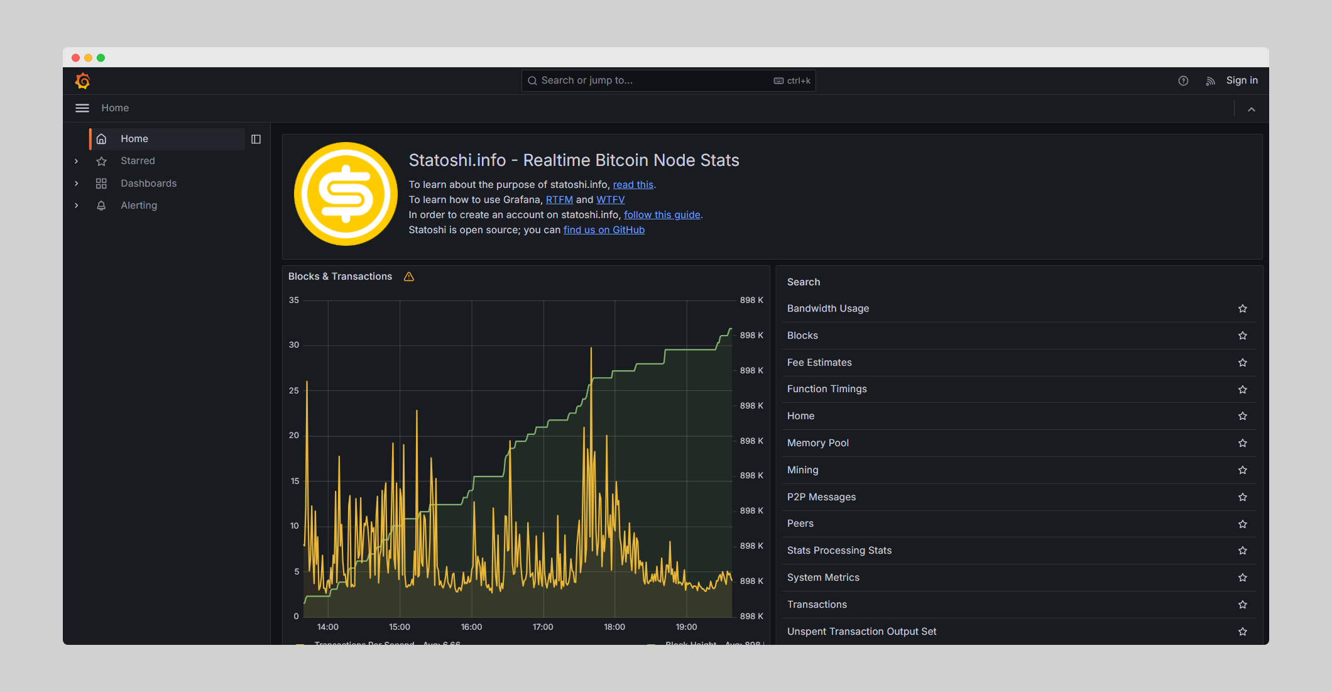Screen dimensions: 1332x692
Task: Star the Transactions dashboard
Action: 1242,605
